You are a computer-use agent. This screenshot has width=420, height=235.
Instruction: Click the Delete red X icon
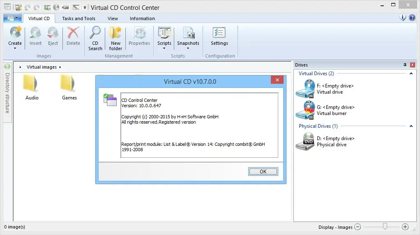click(73, 32)
